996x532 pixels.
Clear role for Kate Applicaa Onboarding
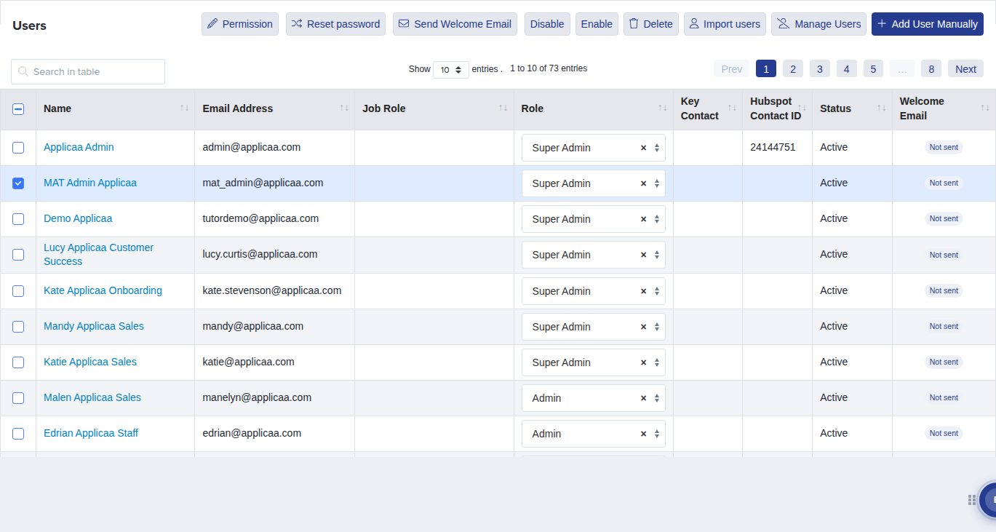(x=643, y=291)
